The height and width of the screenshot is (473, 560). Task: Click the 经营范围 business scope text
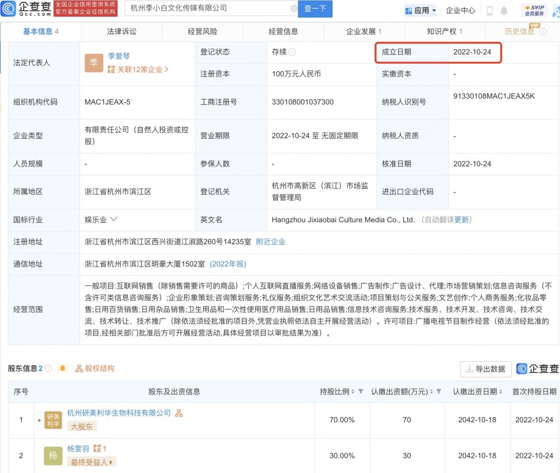319,310
